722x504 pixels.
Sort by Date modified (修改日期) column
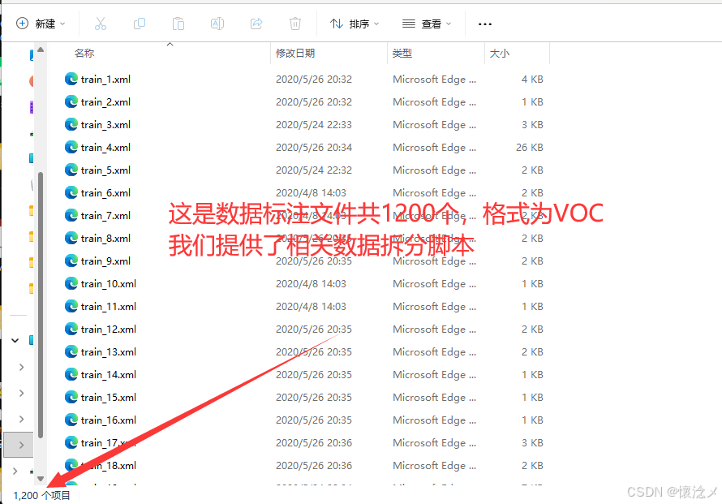[295, 54]
